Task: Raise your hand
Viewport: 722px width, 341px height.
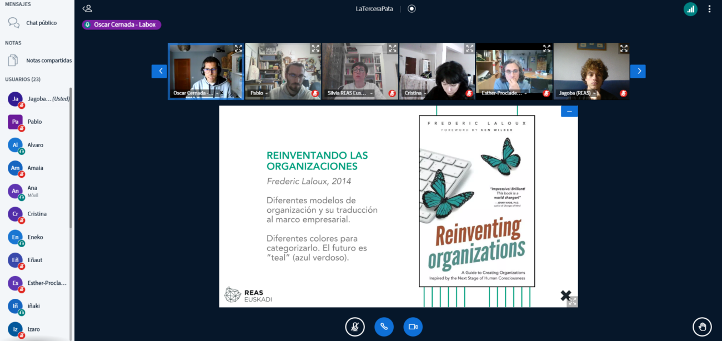Action: 702,327
